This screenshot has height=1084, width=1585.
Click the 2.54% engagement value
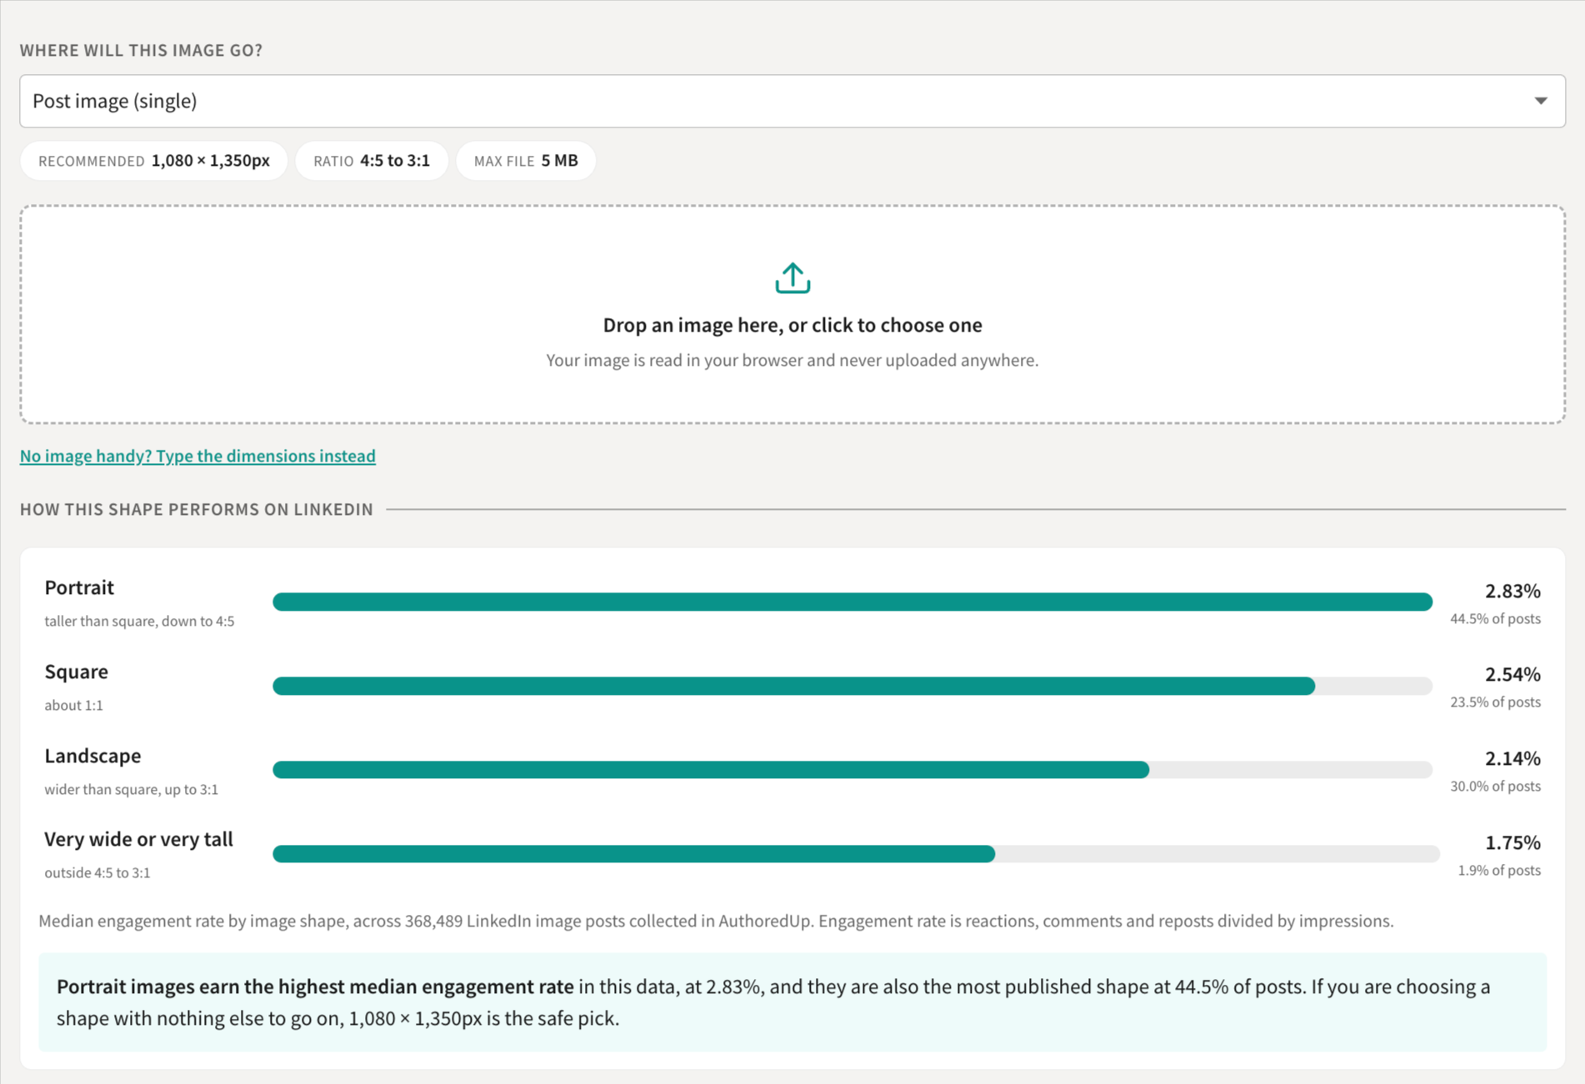tap(1512, 674)
